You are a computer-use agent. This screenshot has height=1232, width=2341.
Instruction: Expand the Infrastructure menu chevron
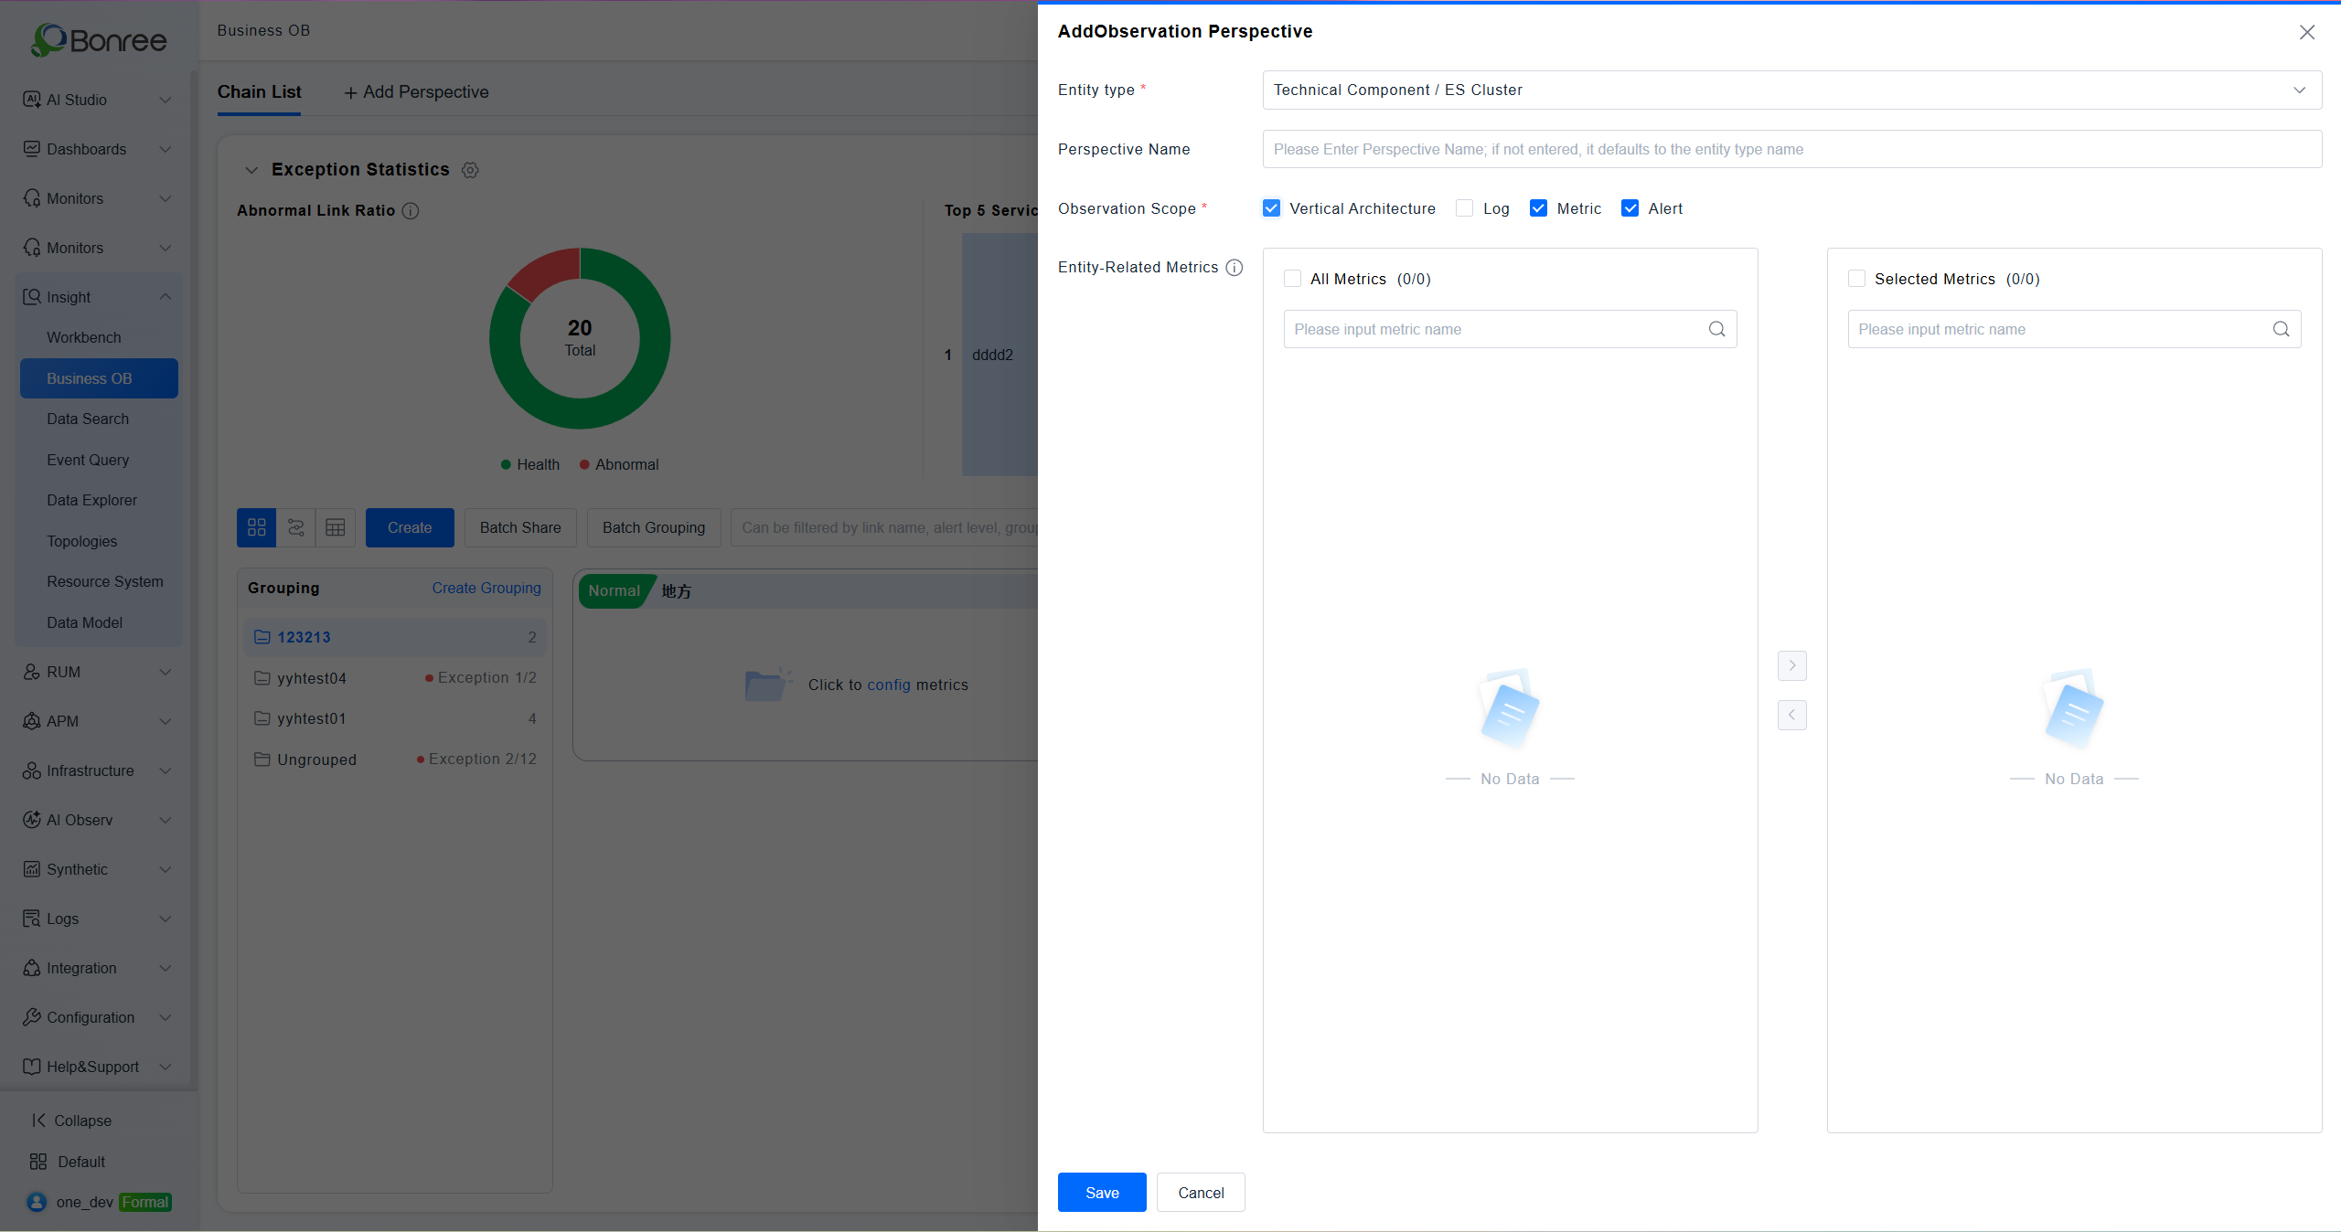point(166,770)
